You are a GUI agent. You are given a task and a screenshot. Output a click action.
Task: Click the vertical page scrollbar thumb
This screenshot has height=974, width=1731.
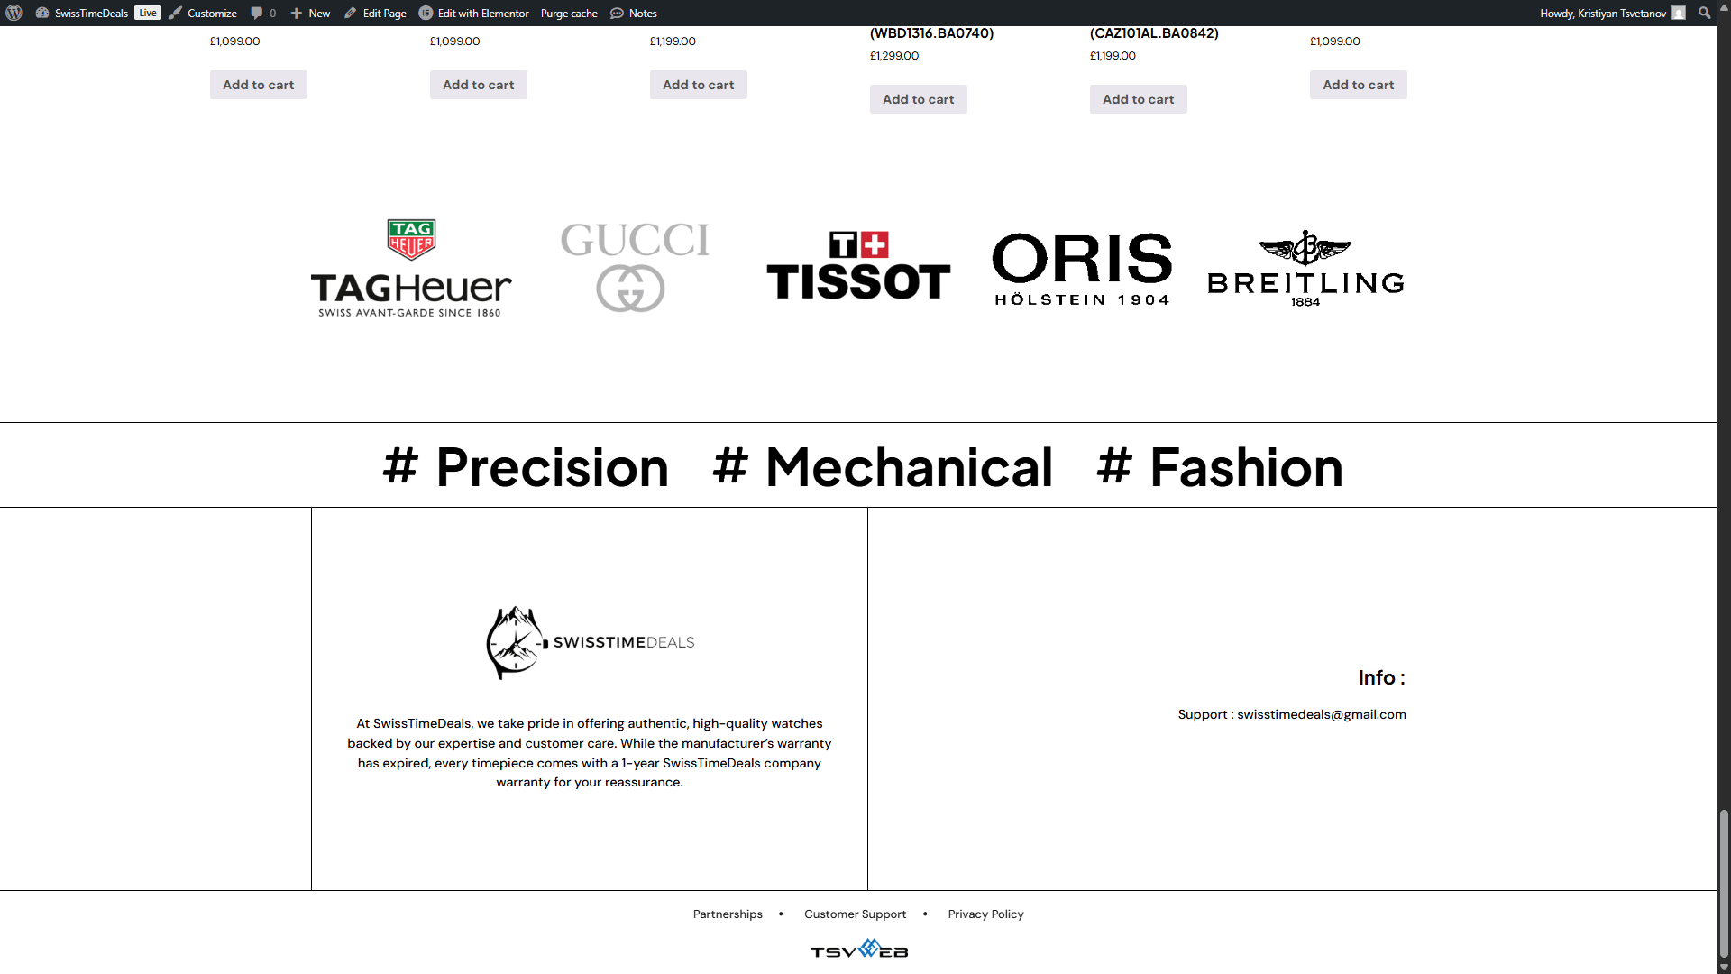1724,884
